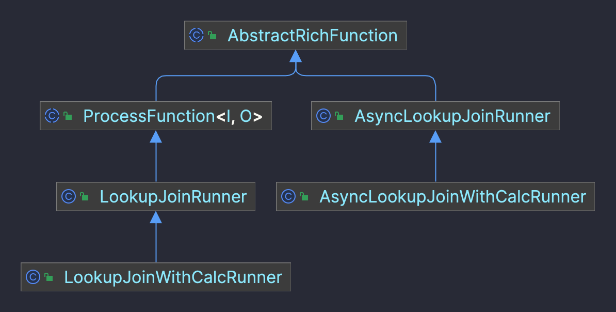Click inheritance arrowhead pointing to LookupJoinRunner
Screen dimensions: 616x312
pyautogui.click(x=156, y=217)
